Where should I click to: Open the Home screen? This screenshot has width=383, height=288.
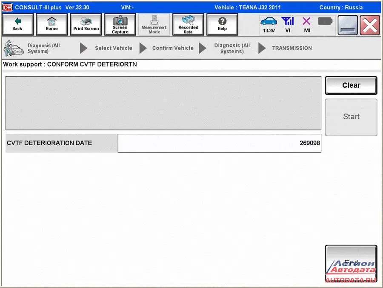51,24
